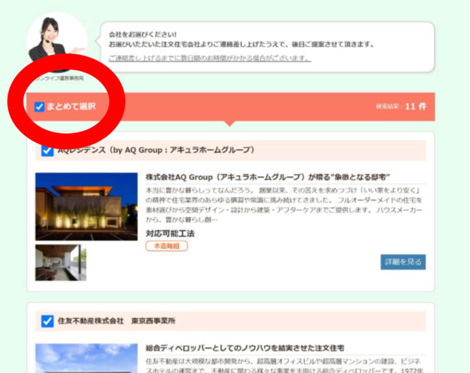The image size is (470, 373).
Task: Toggle the まとめて選択 checkbox
Action: pos(39,106)
